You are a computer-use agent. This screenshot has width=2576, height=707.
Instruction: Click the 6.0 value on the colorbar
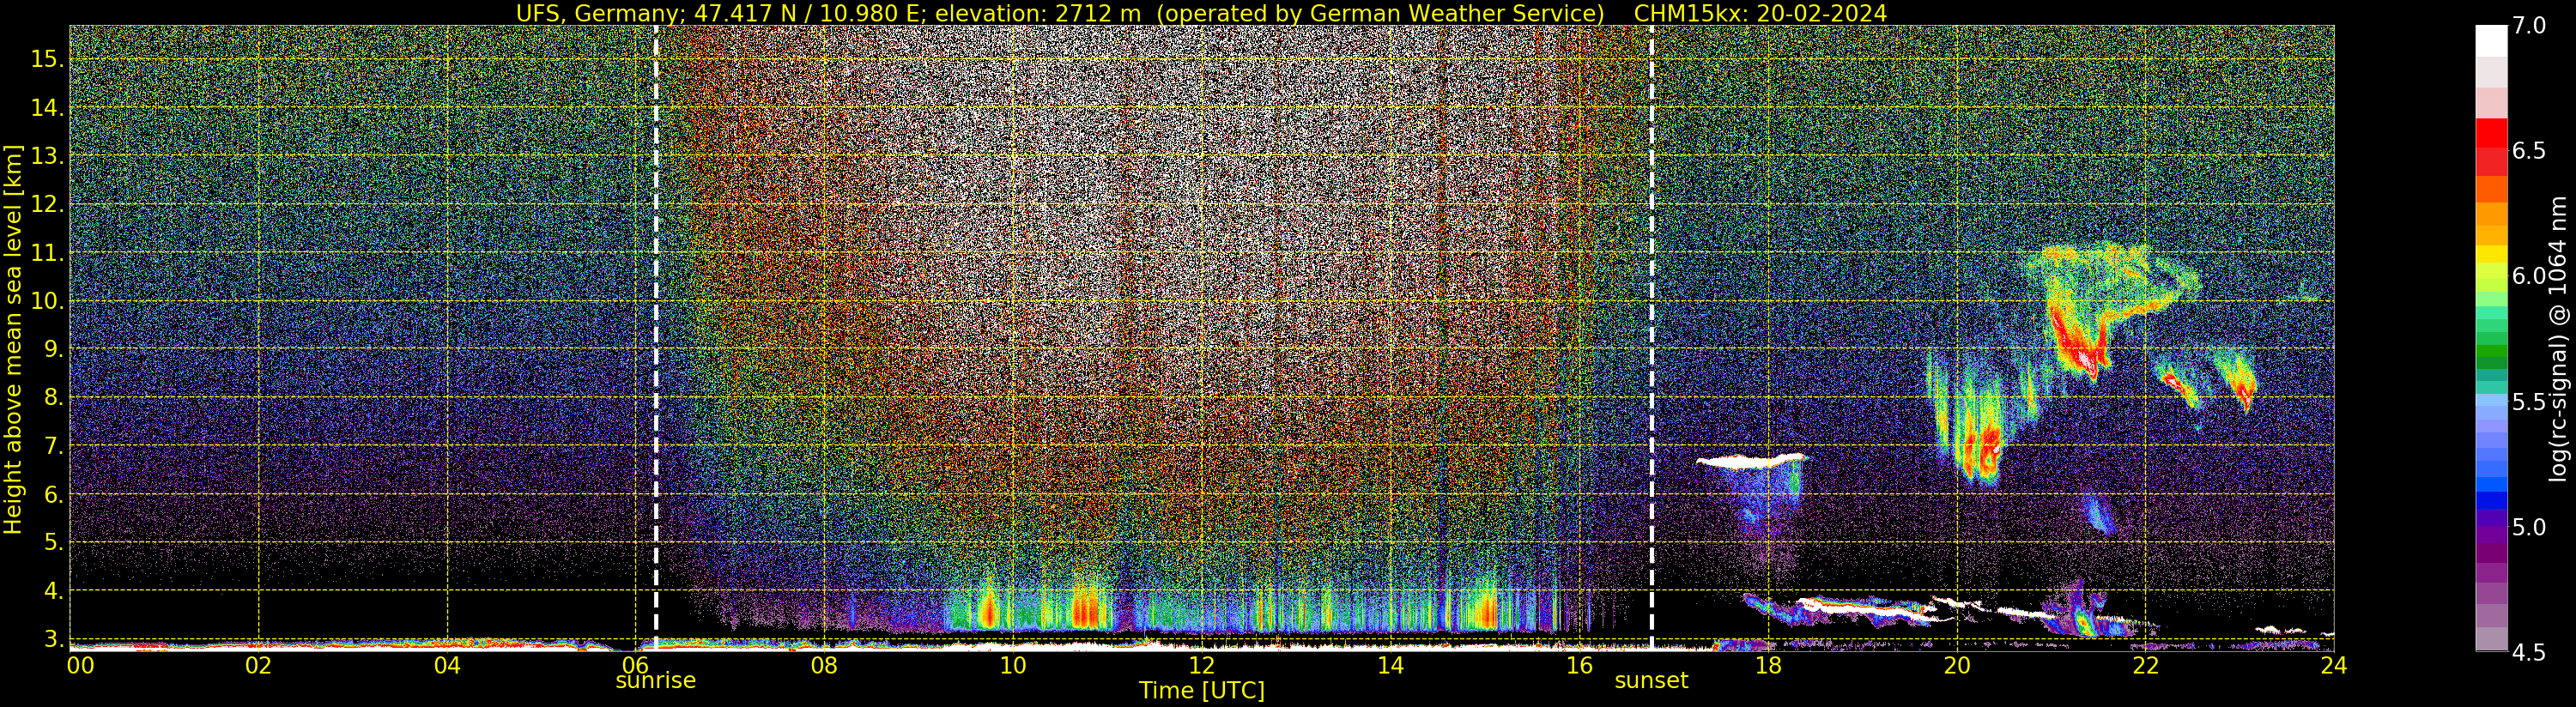2530,276
